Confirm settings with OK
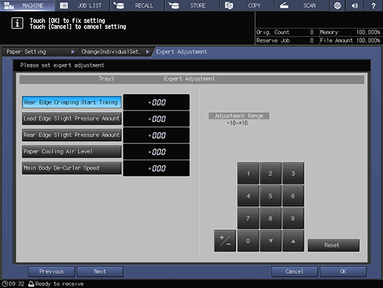 [x=343, y=272]
